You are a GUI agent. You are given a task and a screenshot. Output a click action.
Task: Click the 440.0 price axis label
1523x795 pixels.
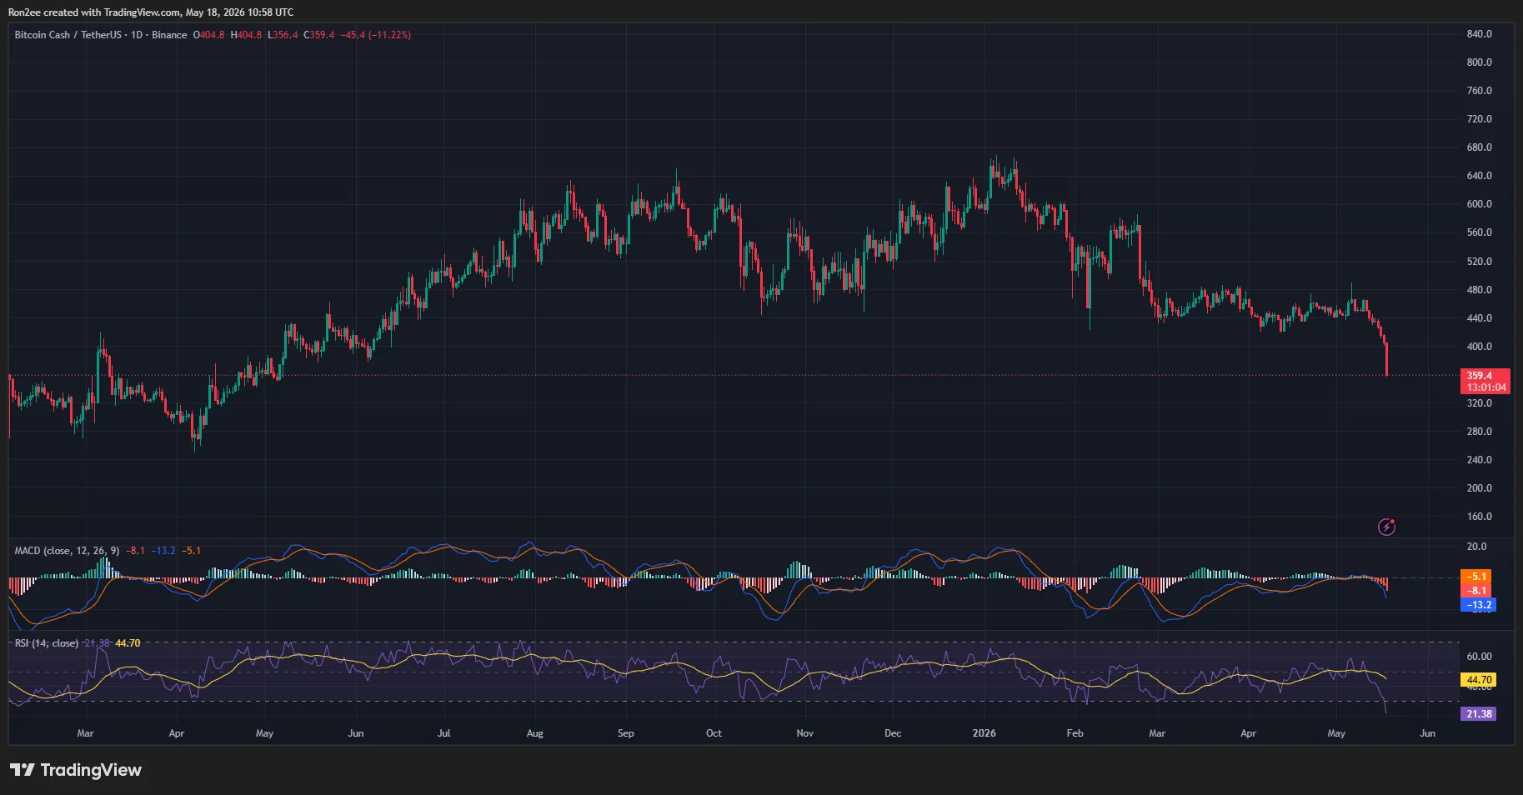coord(1480,318)
